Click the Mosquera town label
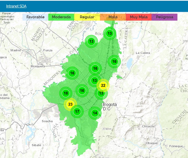The width and height of the screenshot is (188, 158). (38, 66)
